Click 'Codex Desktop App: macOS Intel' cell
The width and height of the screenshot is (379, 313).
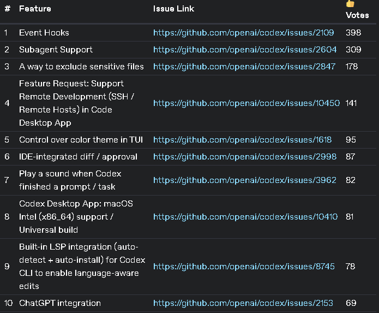(76, 217)
